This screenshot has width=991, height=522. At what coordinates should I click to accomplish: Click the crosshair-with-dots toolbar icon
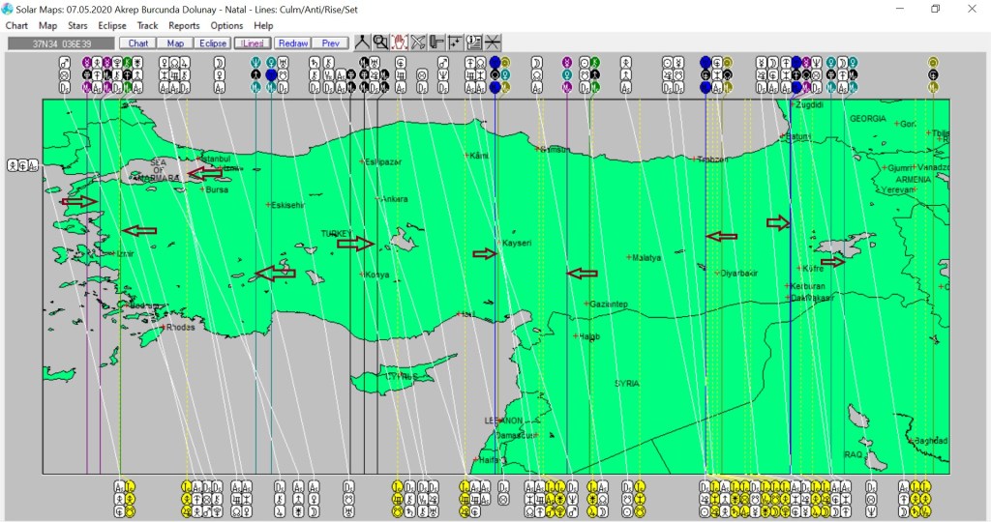[455, 43]
